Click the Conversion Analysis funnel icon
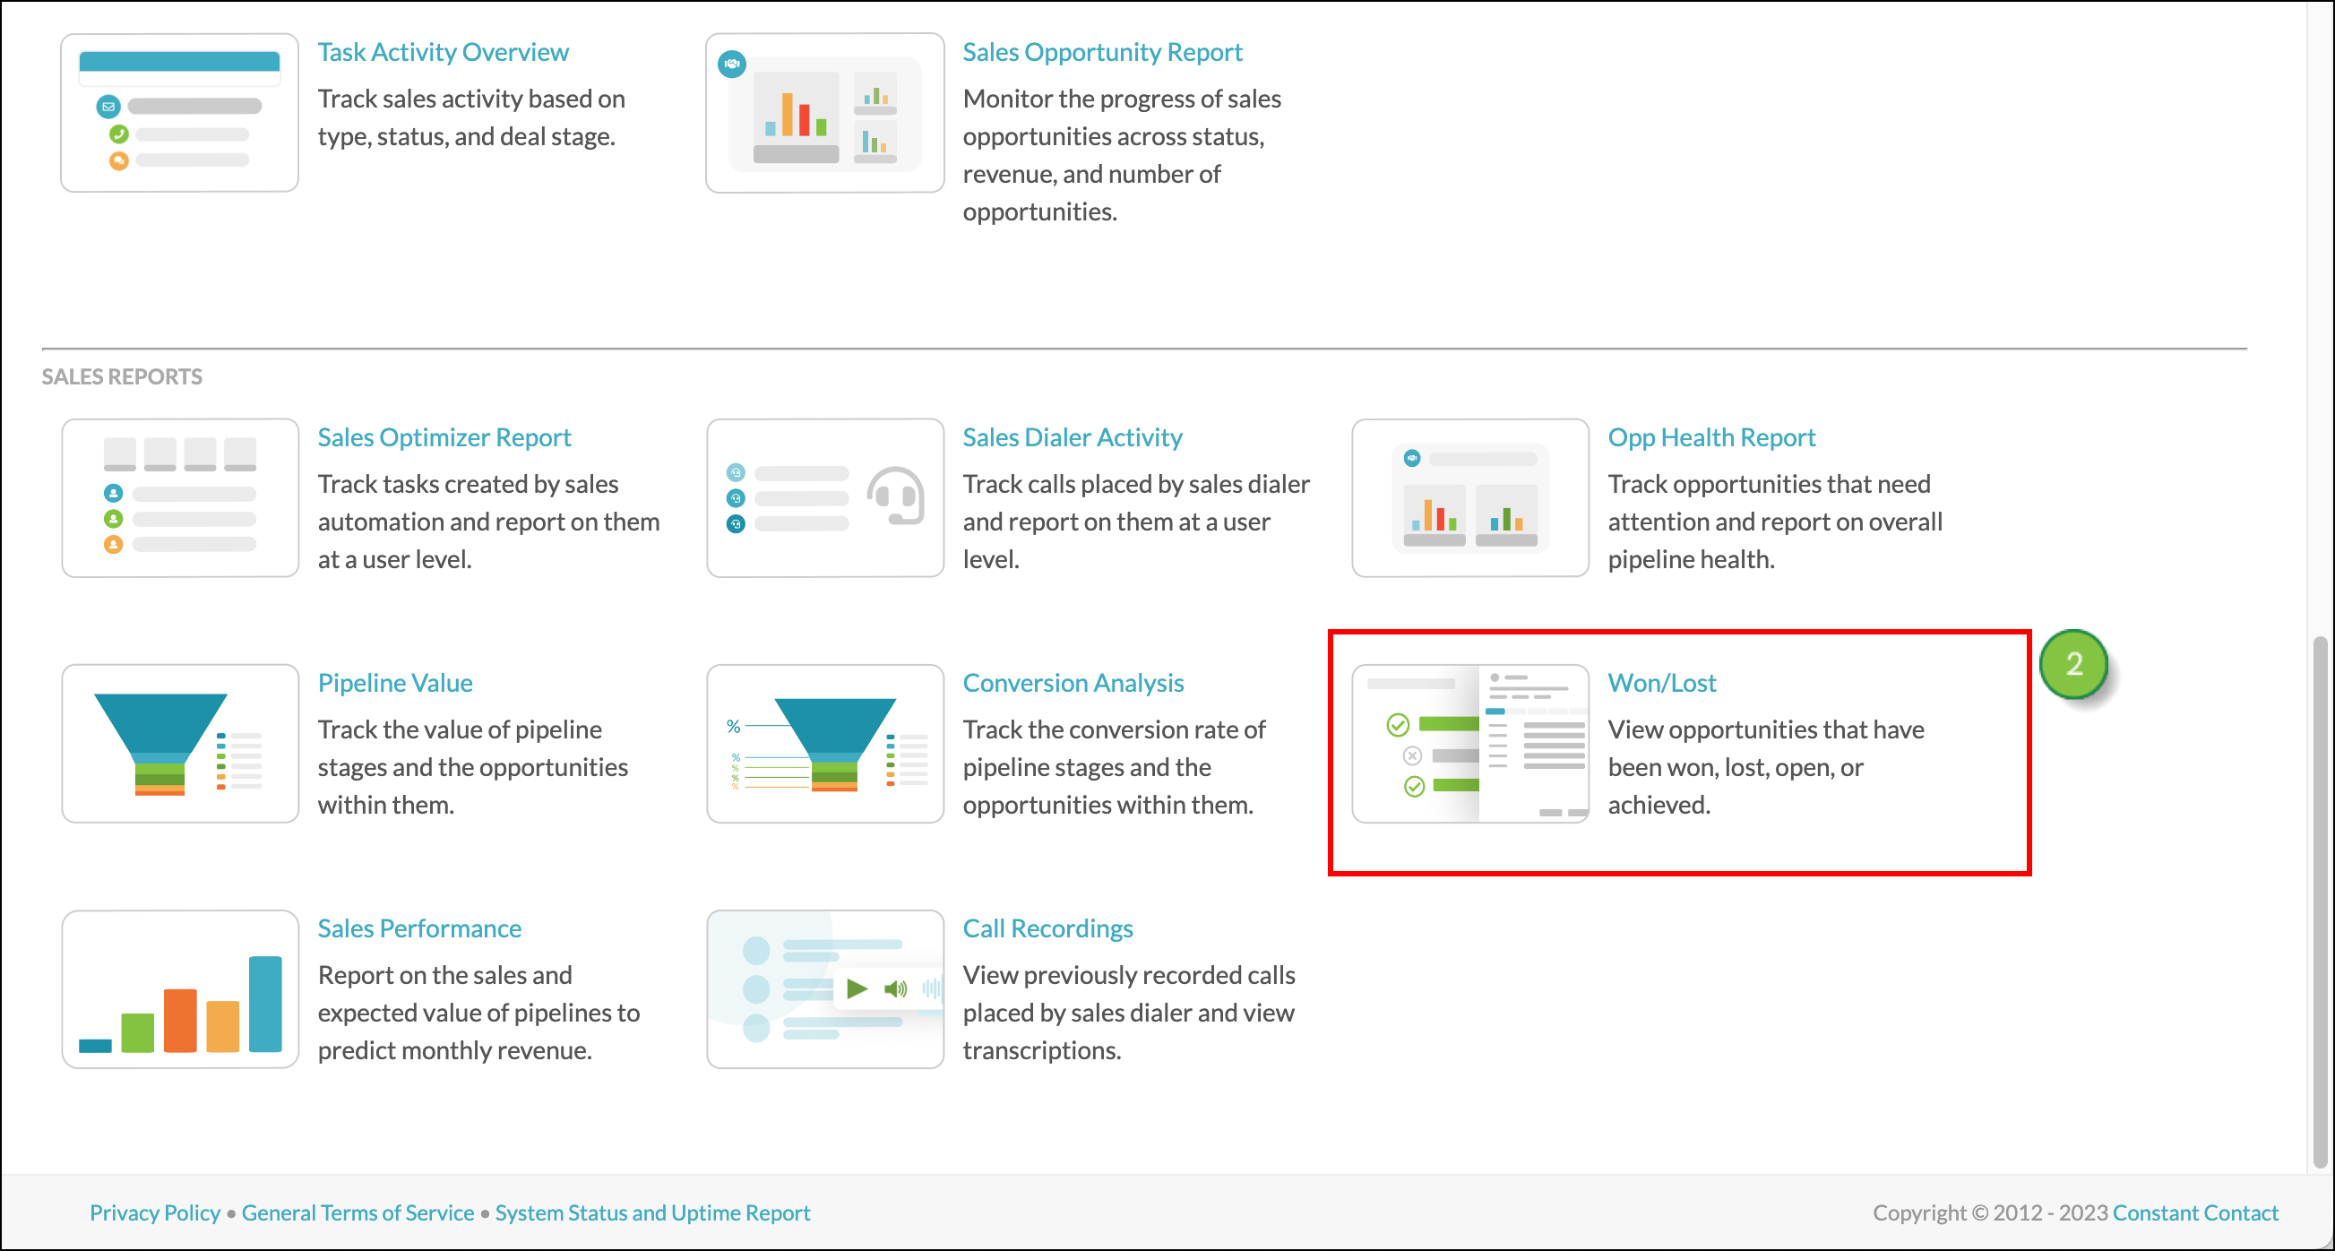2335x1251 pixels. [825, 744]
